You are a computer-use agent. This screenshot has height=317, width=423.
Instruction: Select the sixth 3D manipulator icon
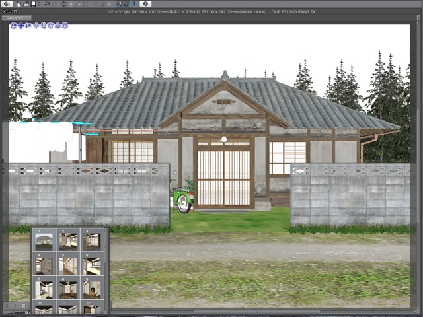point(50,25)
